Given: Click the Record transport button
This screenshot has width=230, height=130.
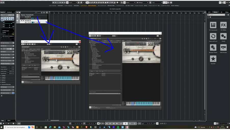Looking at the screenshot, I should pos(135,123).
